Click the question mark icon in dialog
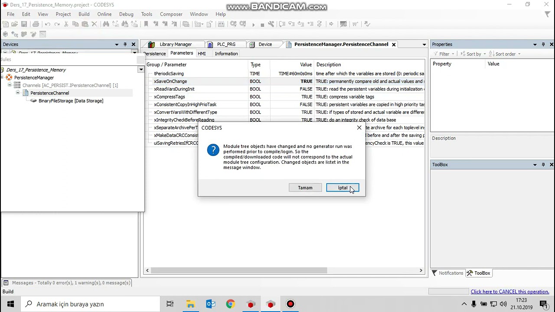The width and height of the screenshot is (555, 312). pos(213,150)
